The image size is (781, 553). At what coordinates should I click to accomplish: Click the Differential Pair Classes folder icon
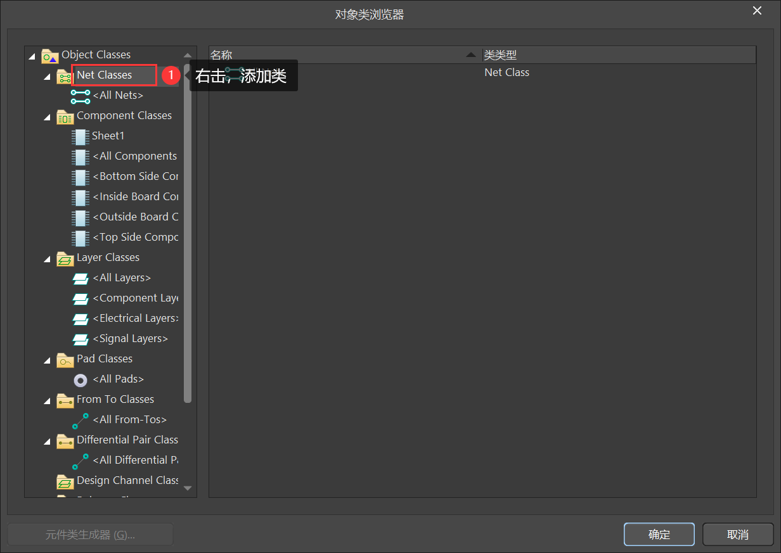65,441
